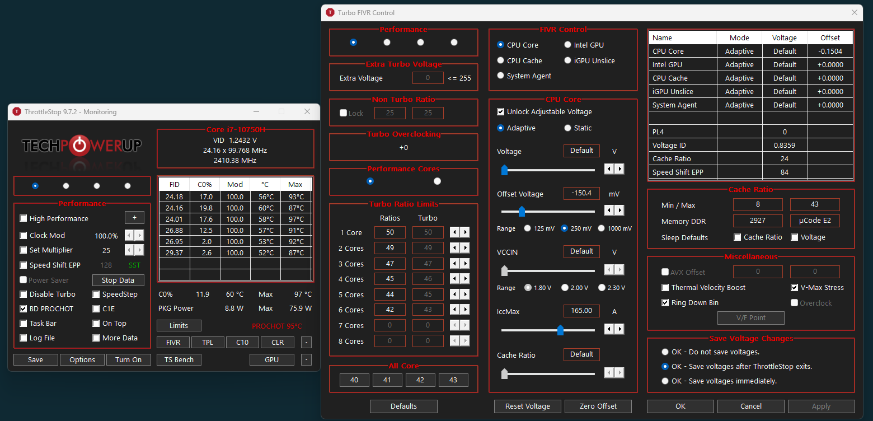Screen dimensions: 873x421
Task: Check Voltage under Sleep Defaults
Action: (x=795, y=237)
